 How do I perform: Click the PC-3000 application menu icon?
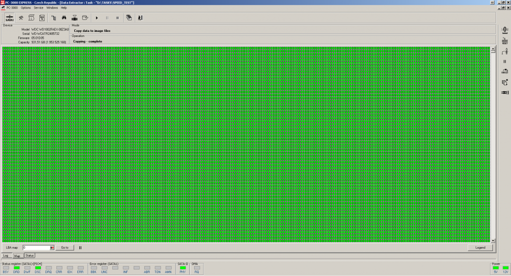3,8
